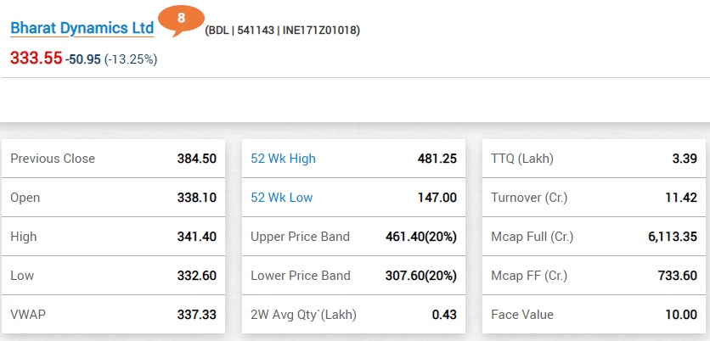Select the Low row label
Image resolution: width=710 pixels, height=341 pixels.
click(x=24, y=276)
